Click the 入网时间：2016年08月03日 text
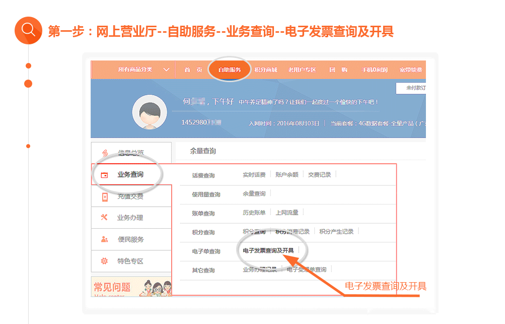 284,123
